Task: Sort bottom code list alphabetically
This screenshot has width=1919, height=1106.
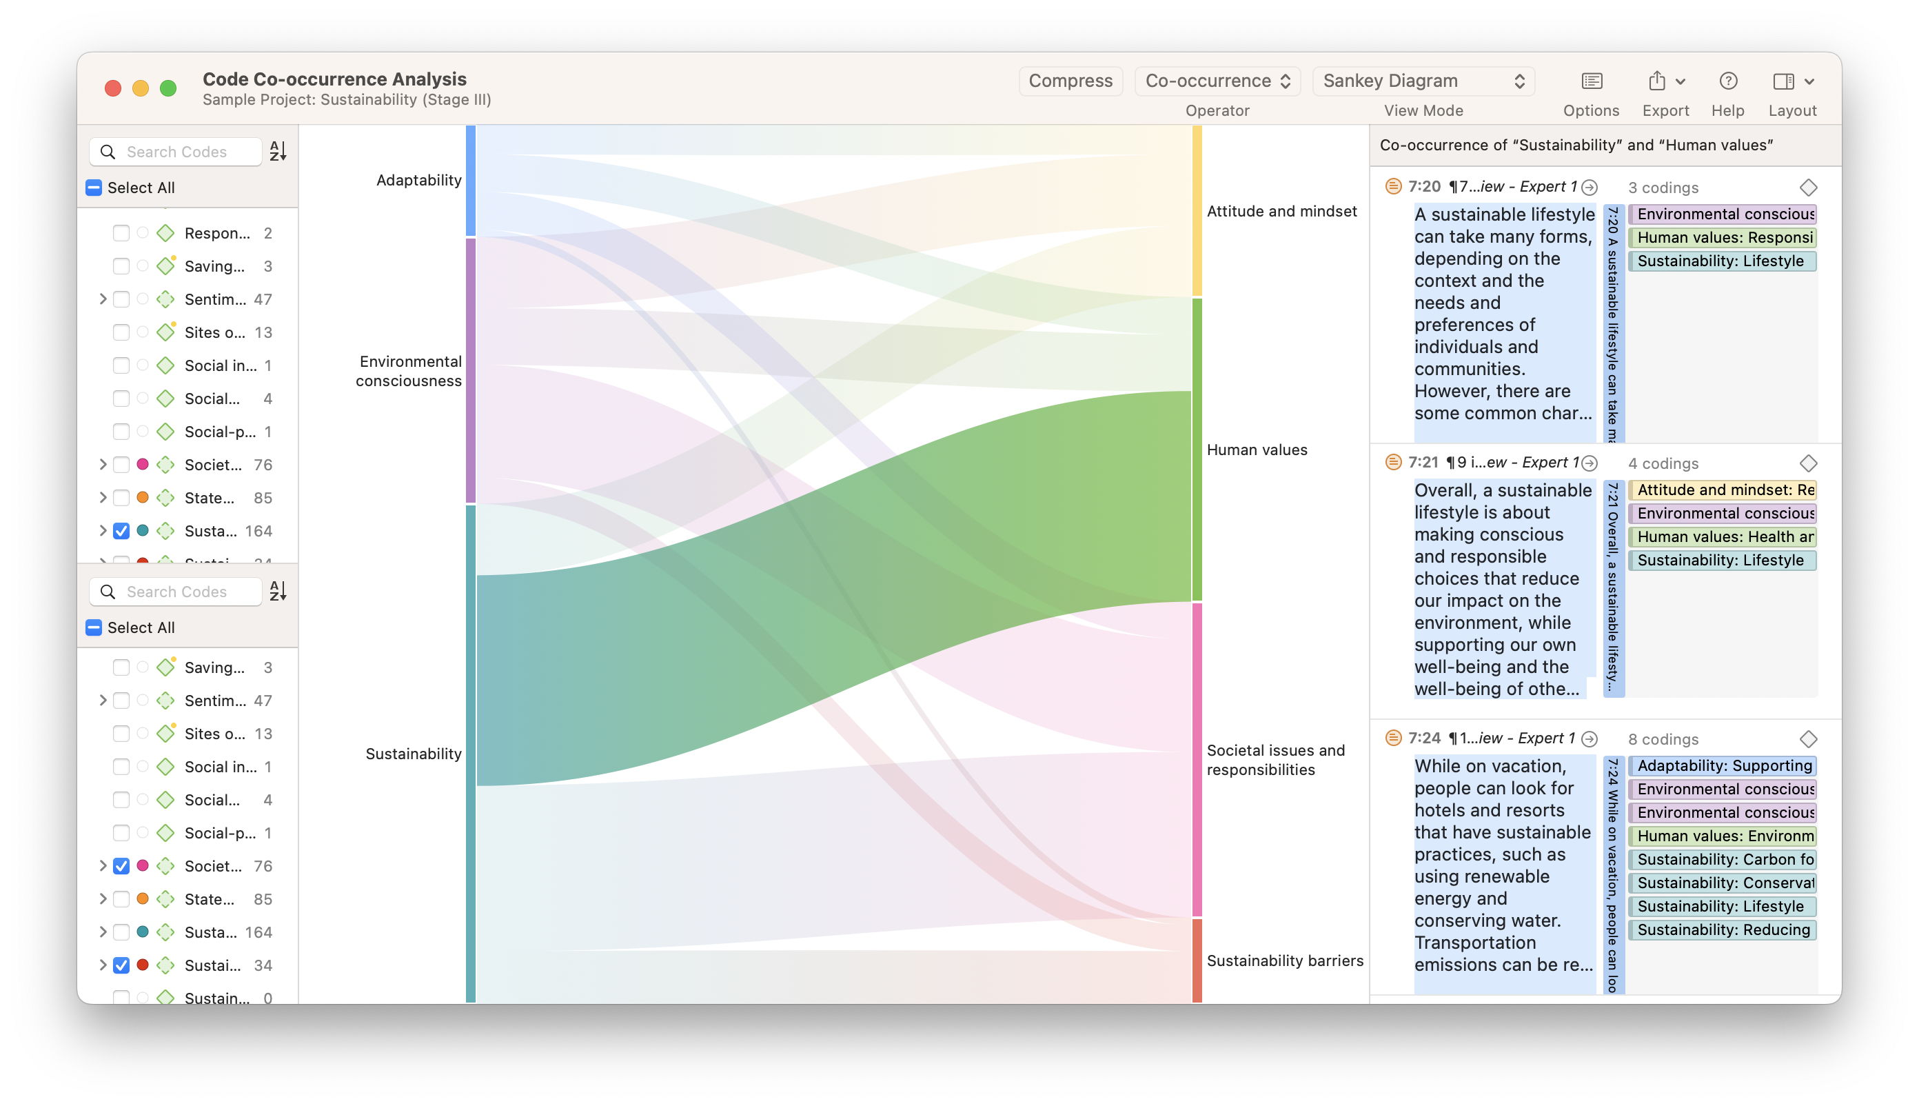Action: coord(278,591)
